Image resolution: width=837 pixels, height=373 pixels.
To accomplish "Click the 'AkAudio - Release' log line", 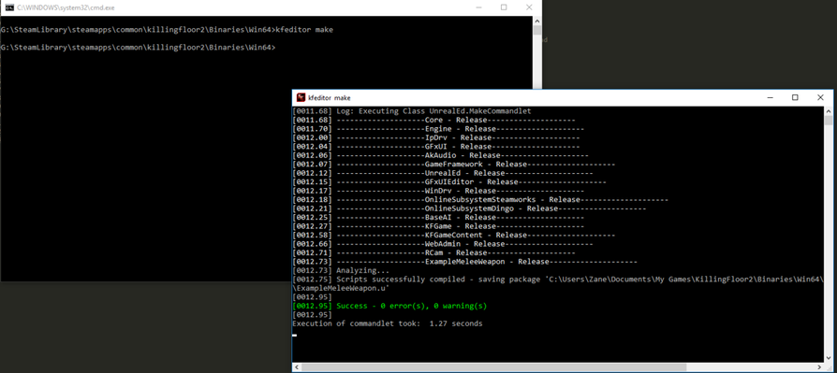I will [440, 155].
